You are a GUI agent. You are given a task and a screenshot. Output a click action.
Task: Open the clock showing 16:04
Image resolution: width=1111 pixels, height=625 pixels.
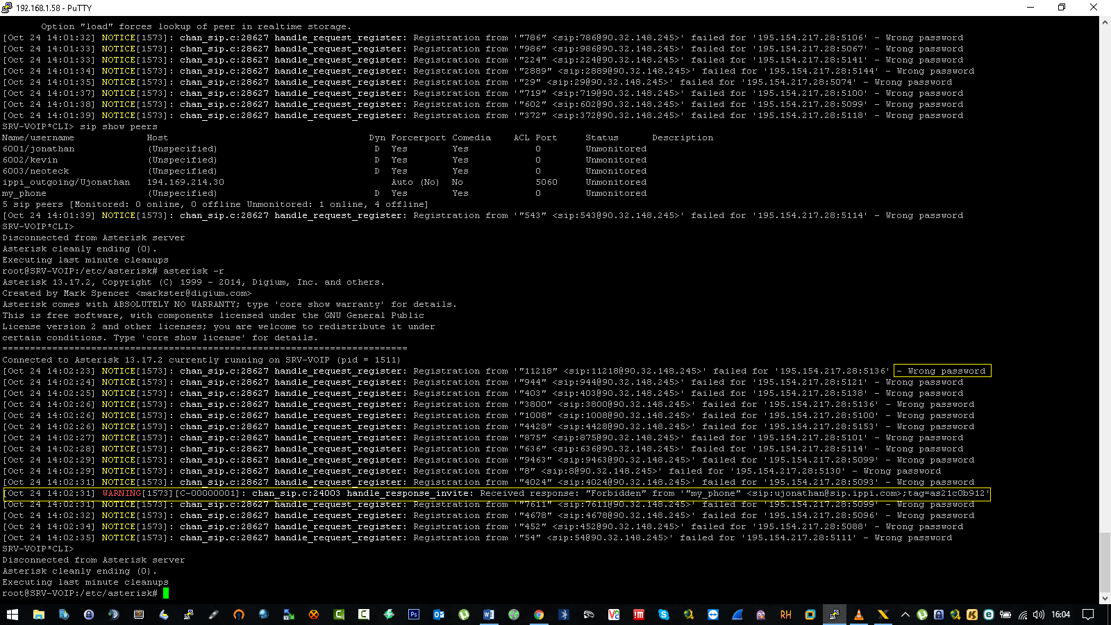1061,615
